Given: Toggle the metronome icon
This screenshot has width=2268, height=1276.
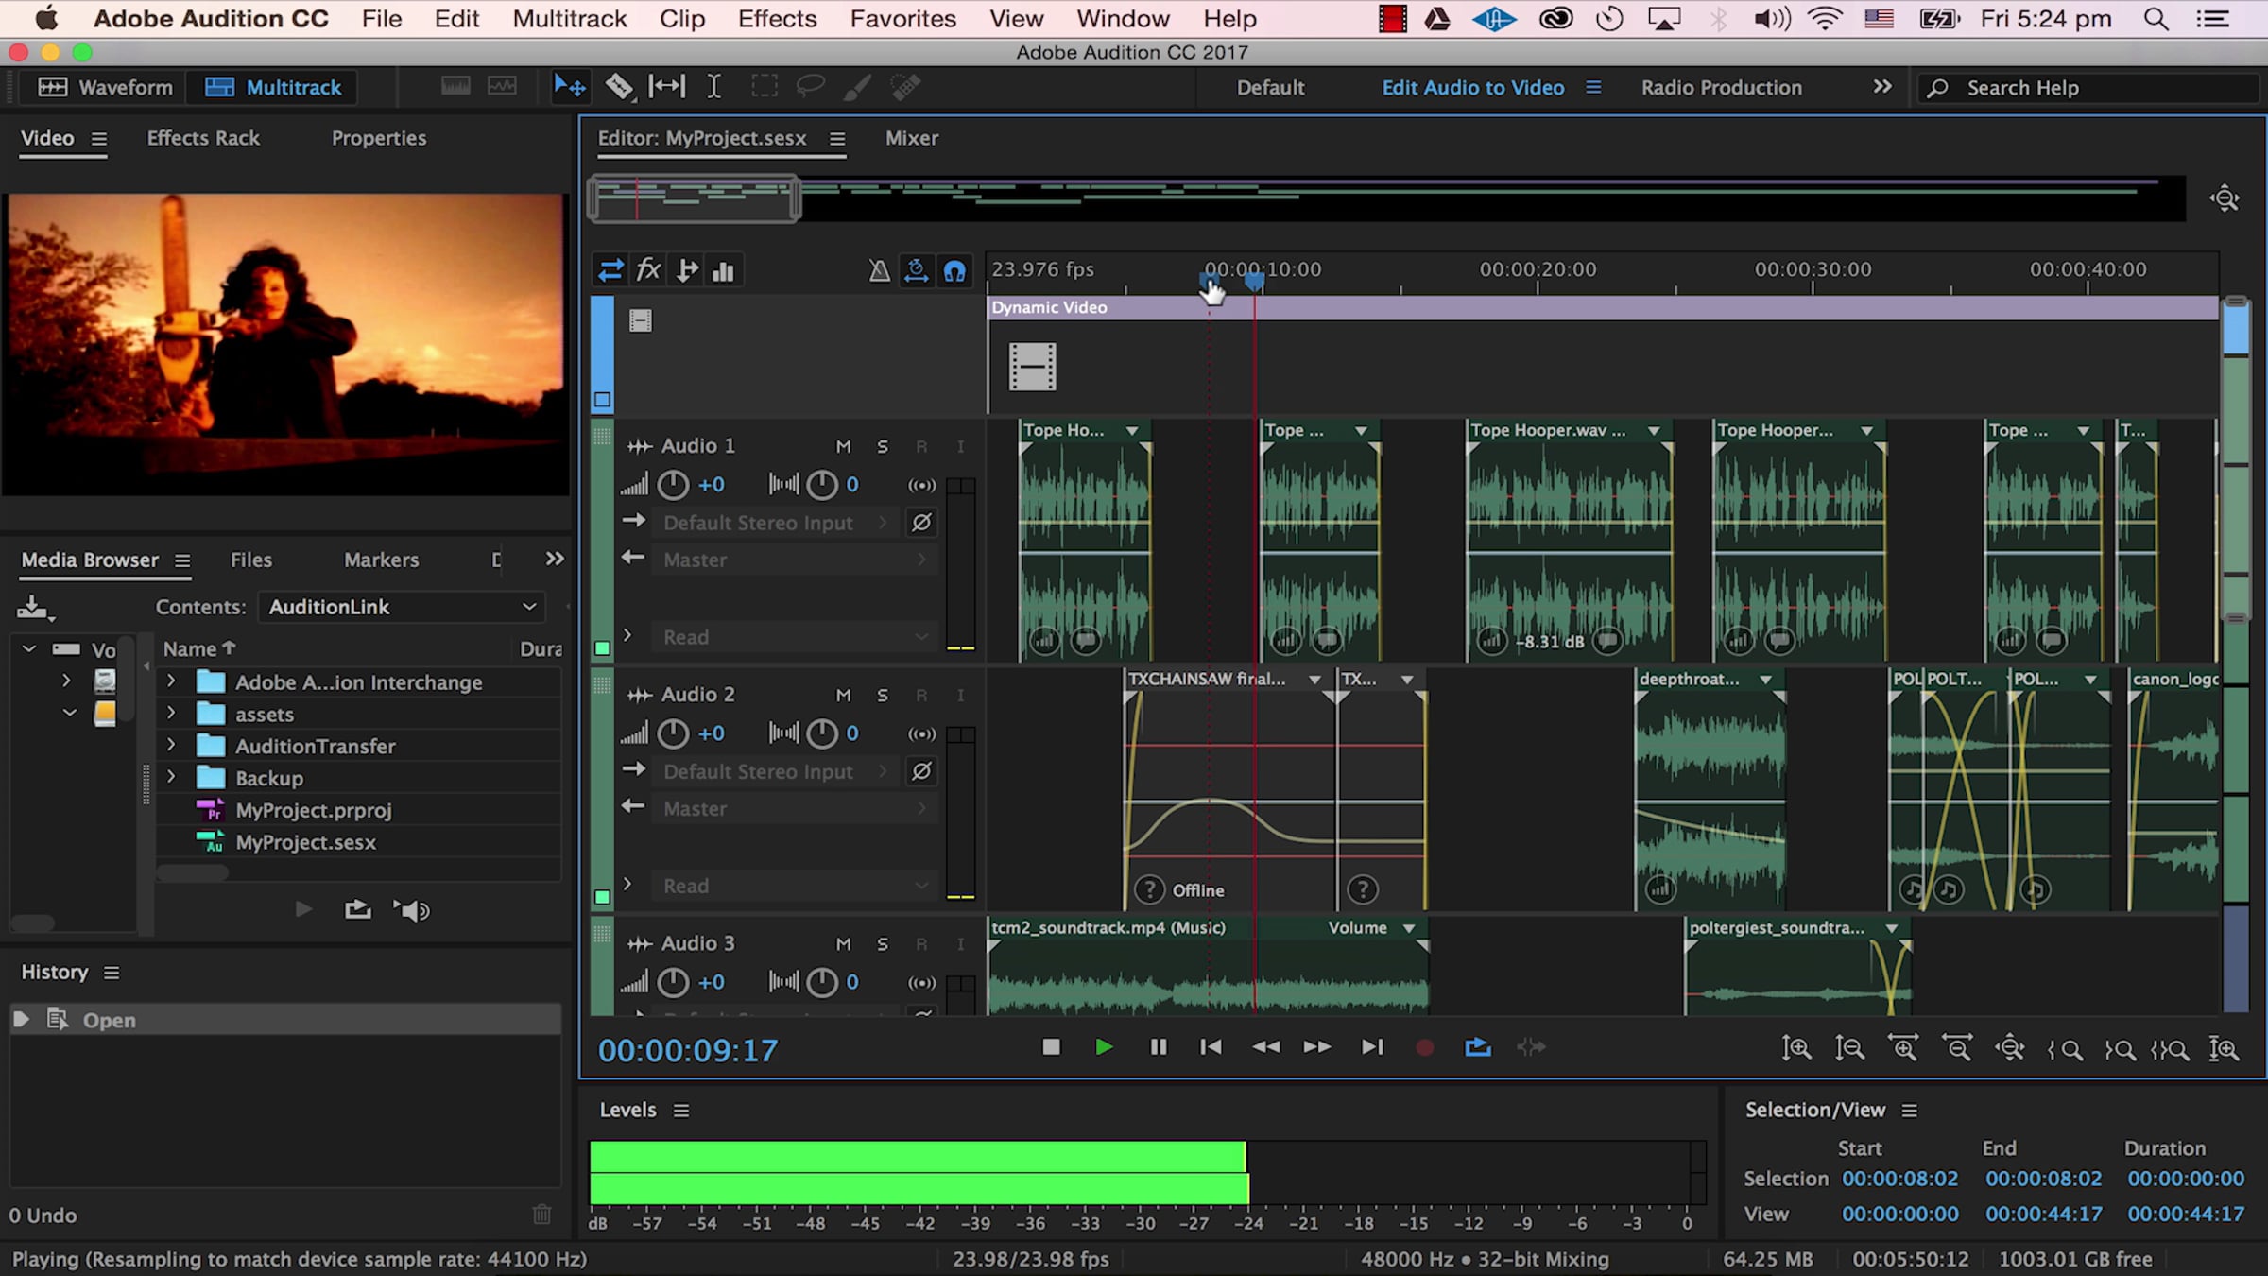Looking at the screenshot, I should 879,272.
